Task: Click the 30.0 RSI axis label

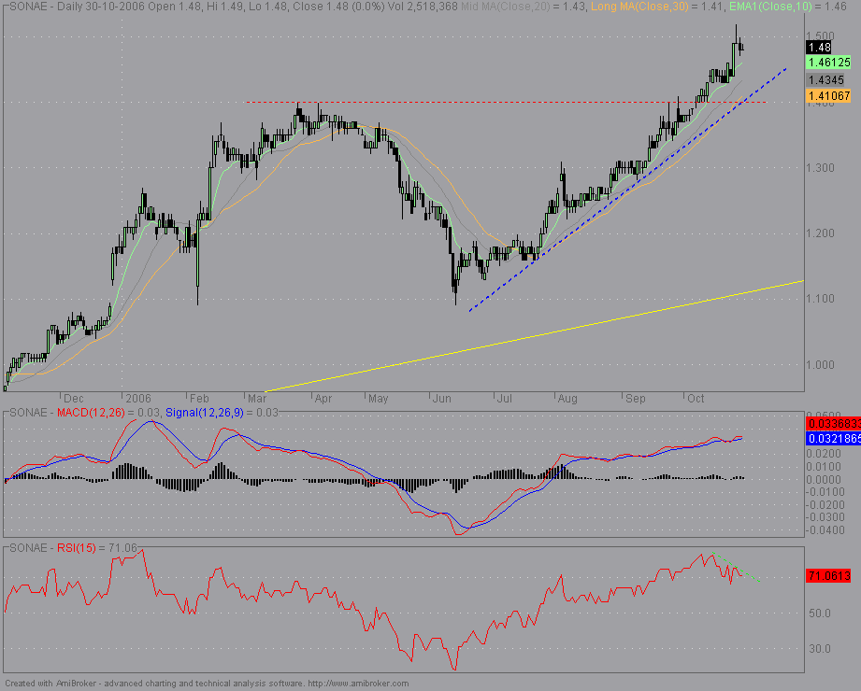Action: point(820,649)
